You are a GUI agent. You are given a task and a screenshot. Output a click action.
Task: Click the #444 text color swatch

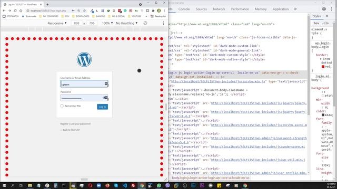pyautogui.click(x=323, y=115)
